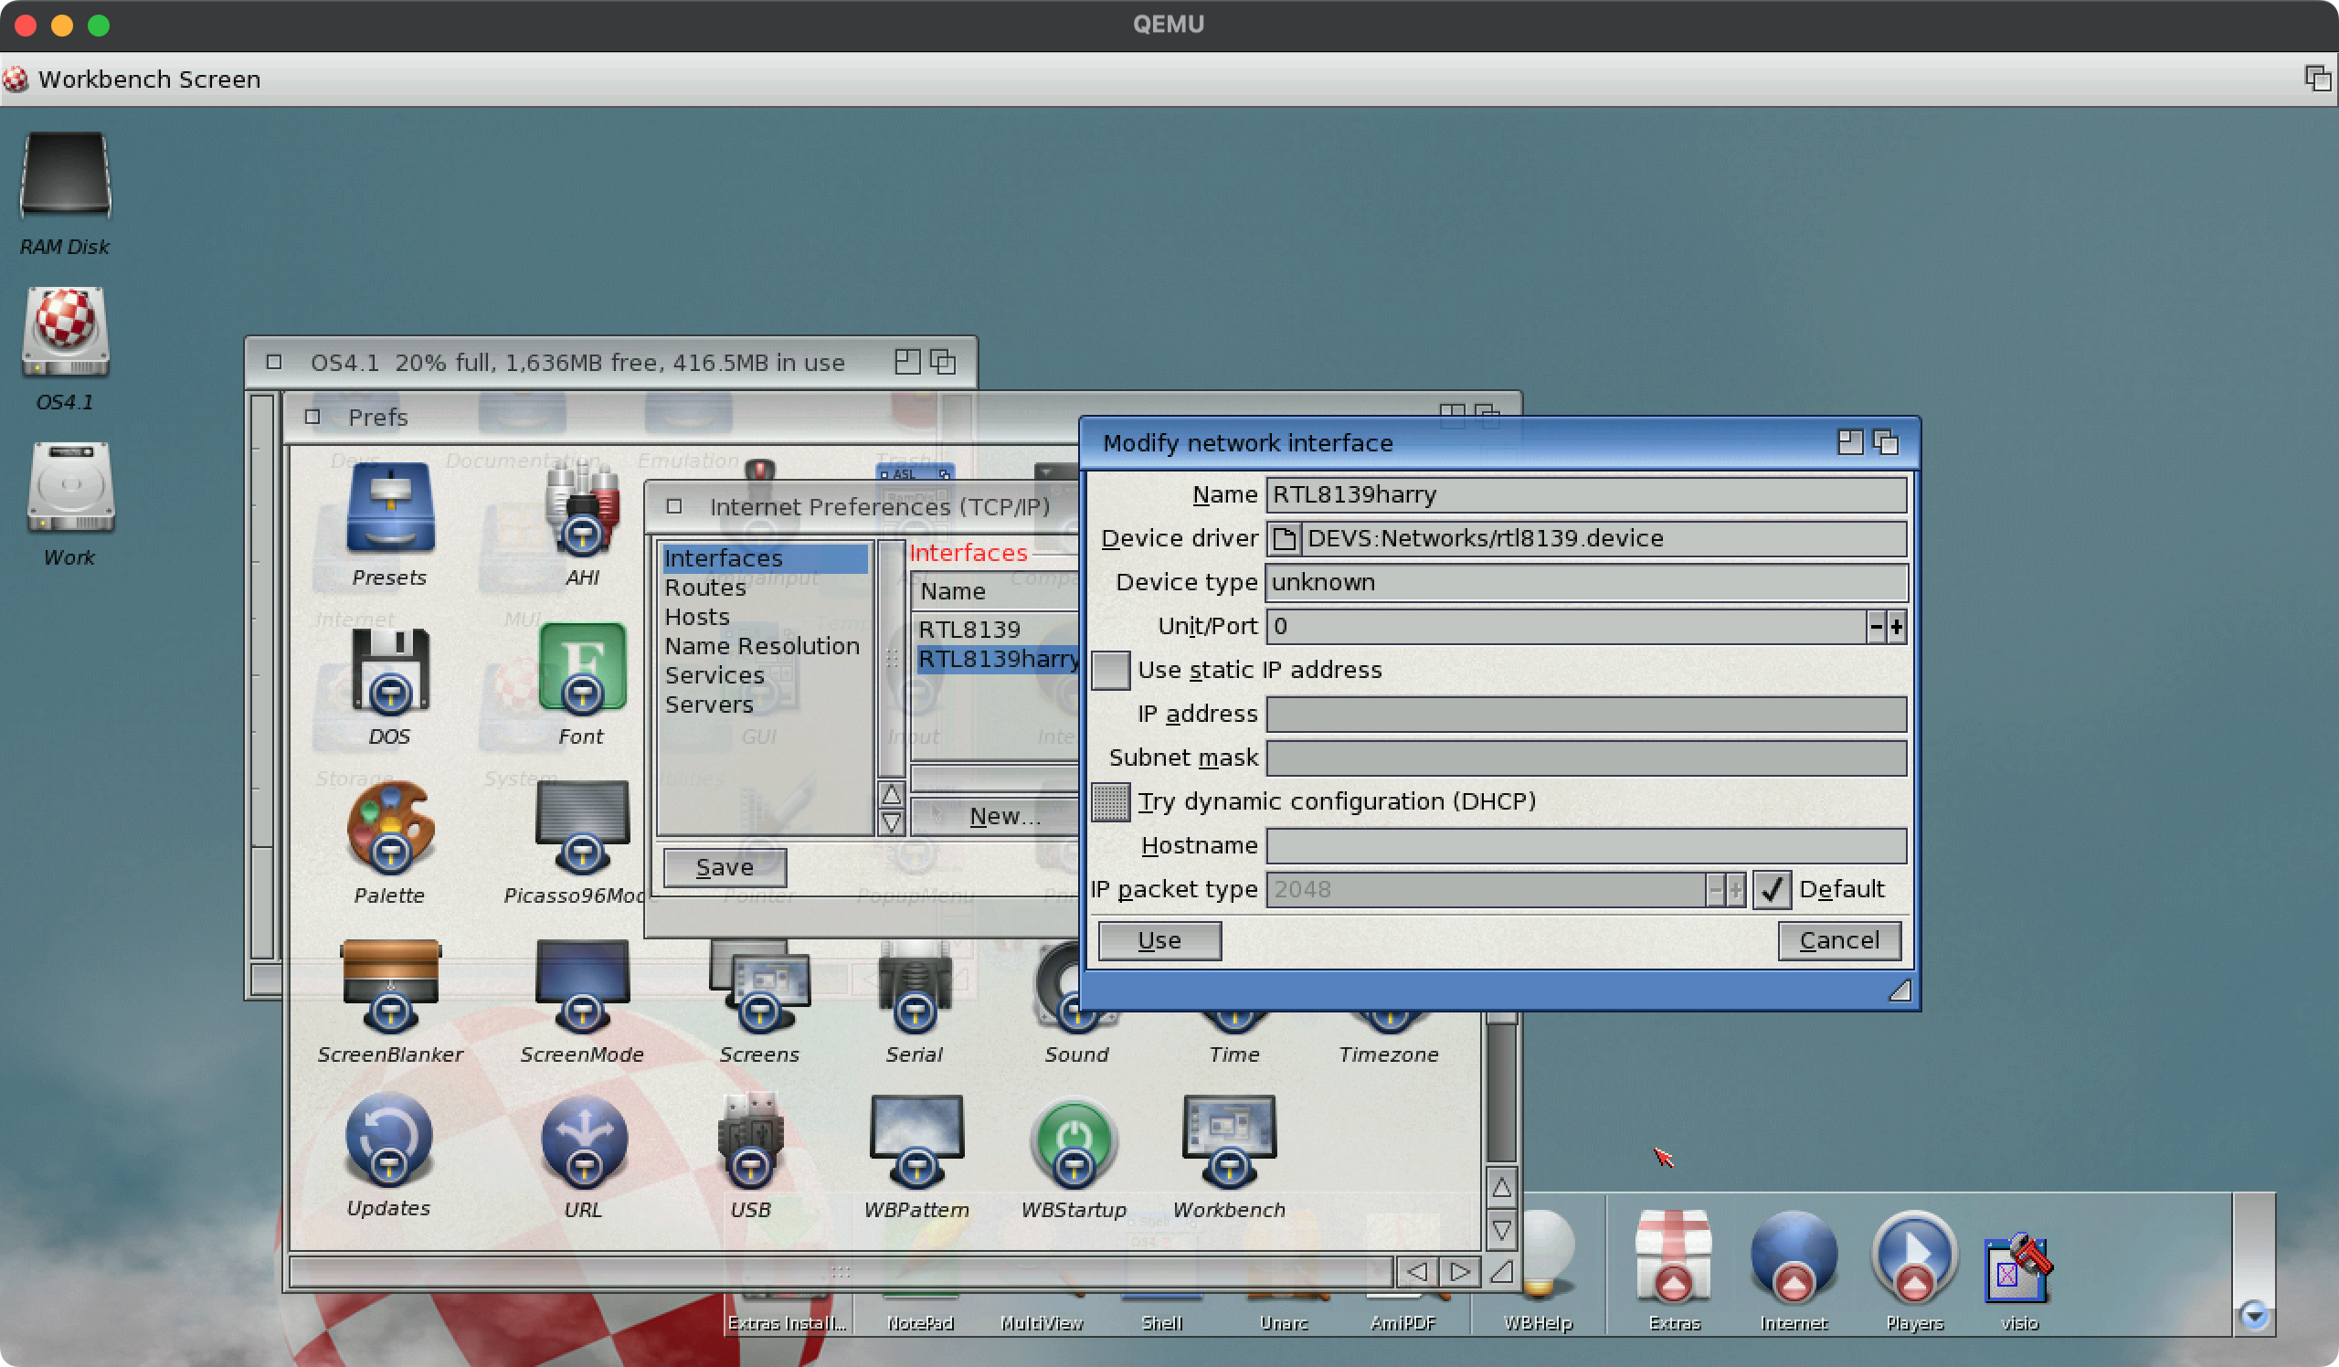Click the Cancel button
Screen dimensions: 2339x1367
coord(1837,940)
